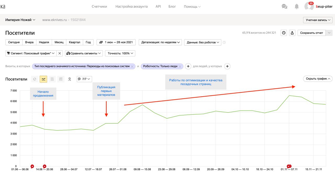Remove the Роботность: Только люди filter

click(x=180, y=66)
